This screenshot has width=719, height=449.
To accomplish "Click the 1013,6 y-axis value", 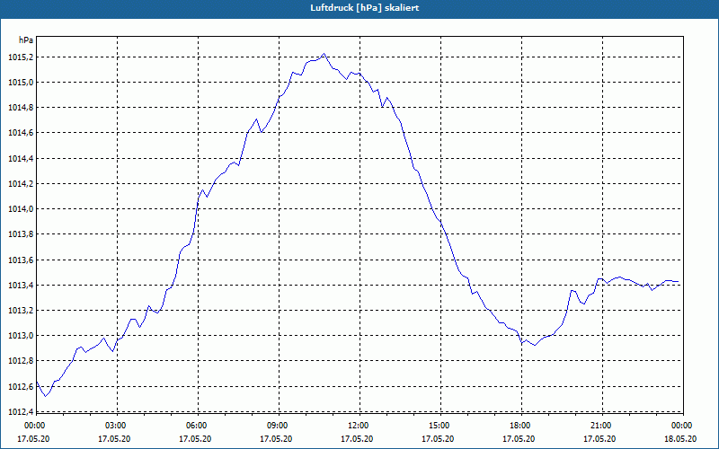I will [x=20, y=260].
